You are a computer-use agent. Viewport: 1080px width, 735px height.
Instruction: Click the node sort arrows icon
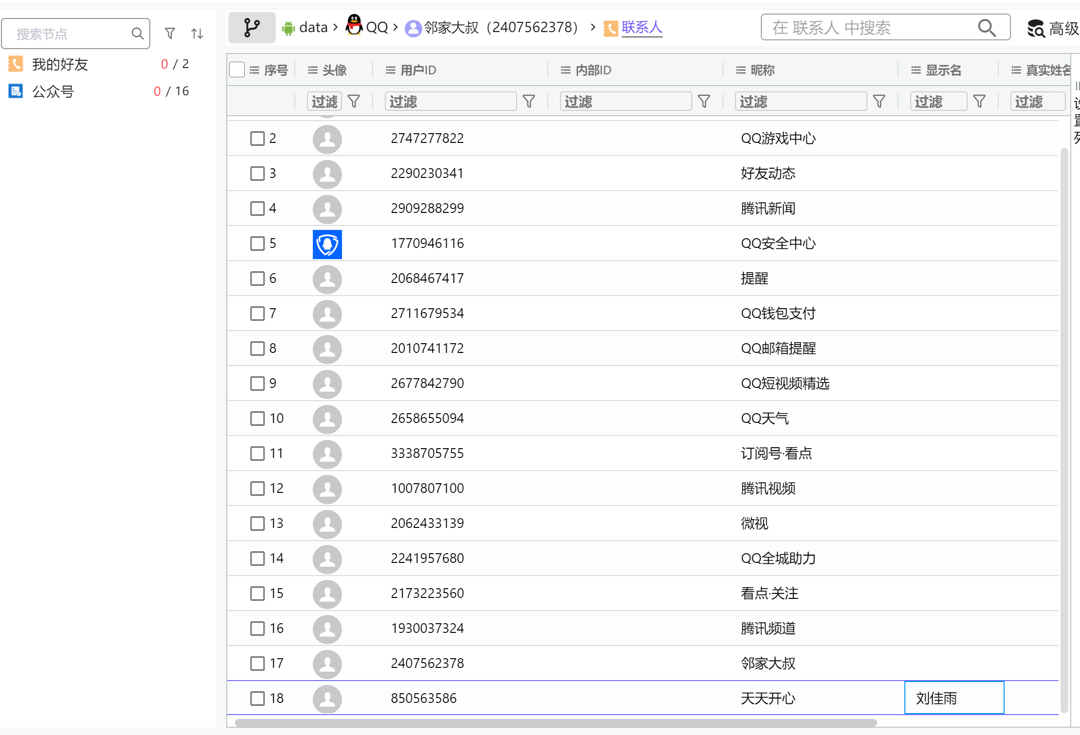coord(197,34)
